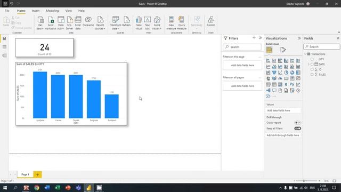Open the Format visual tab icon

pyautogui.click(x=283, y=50)
